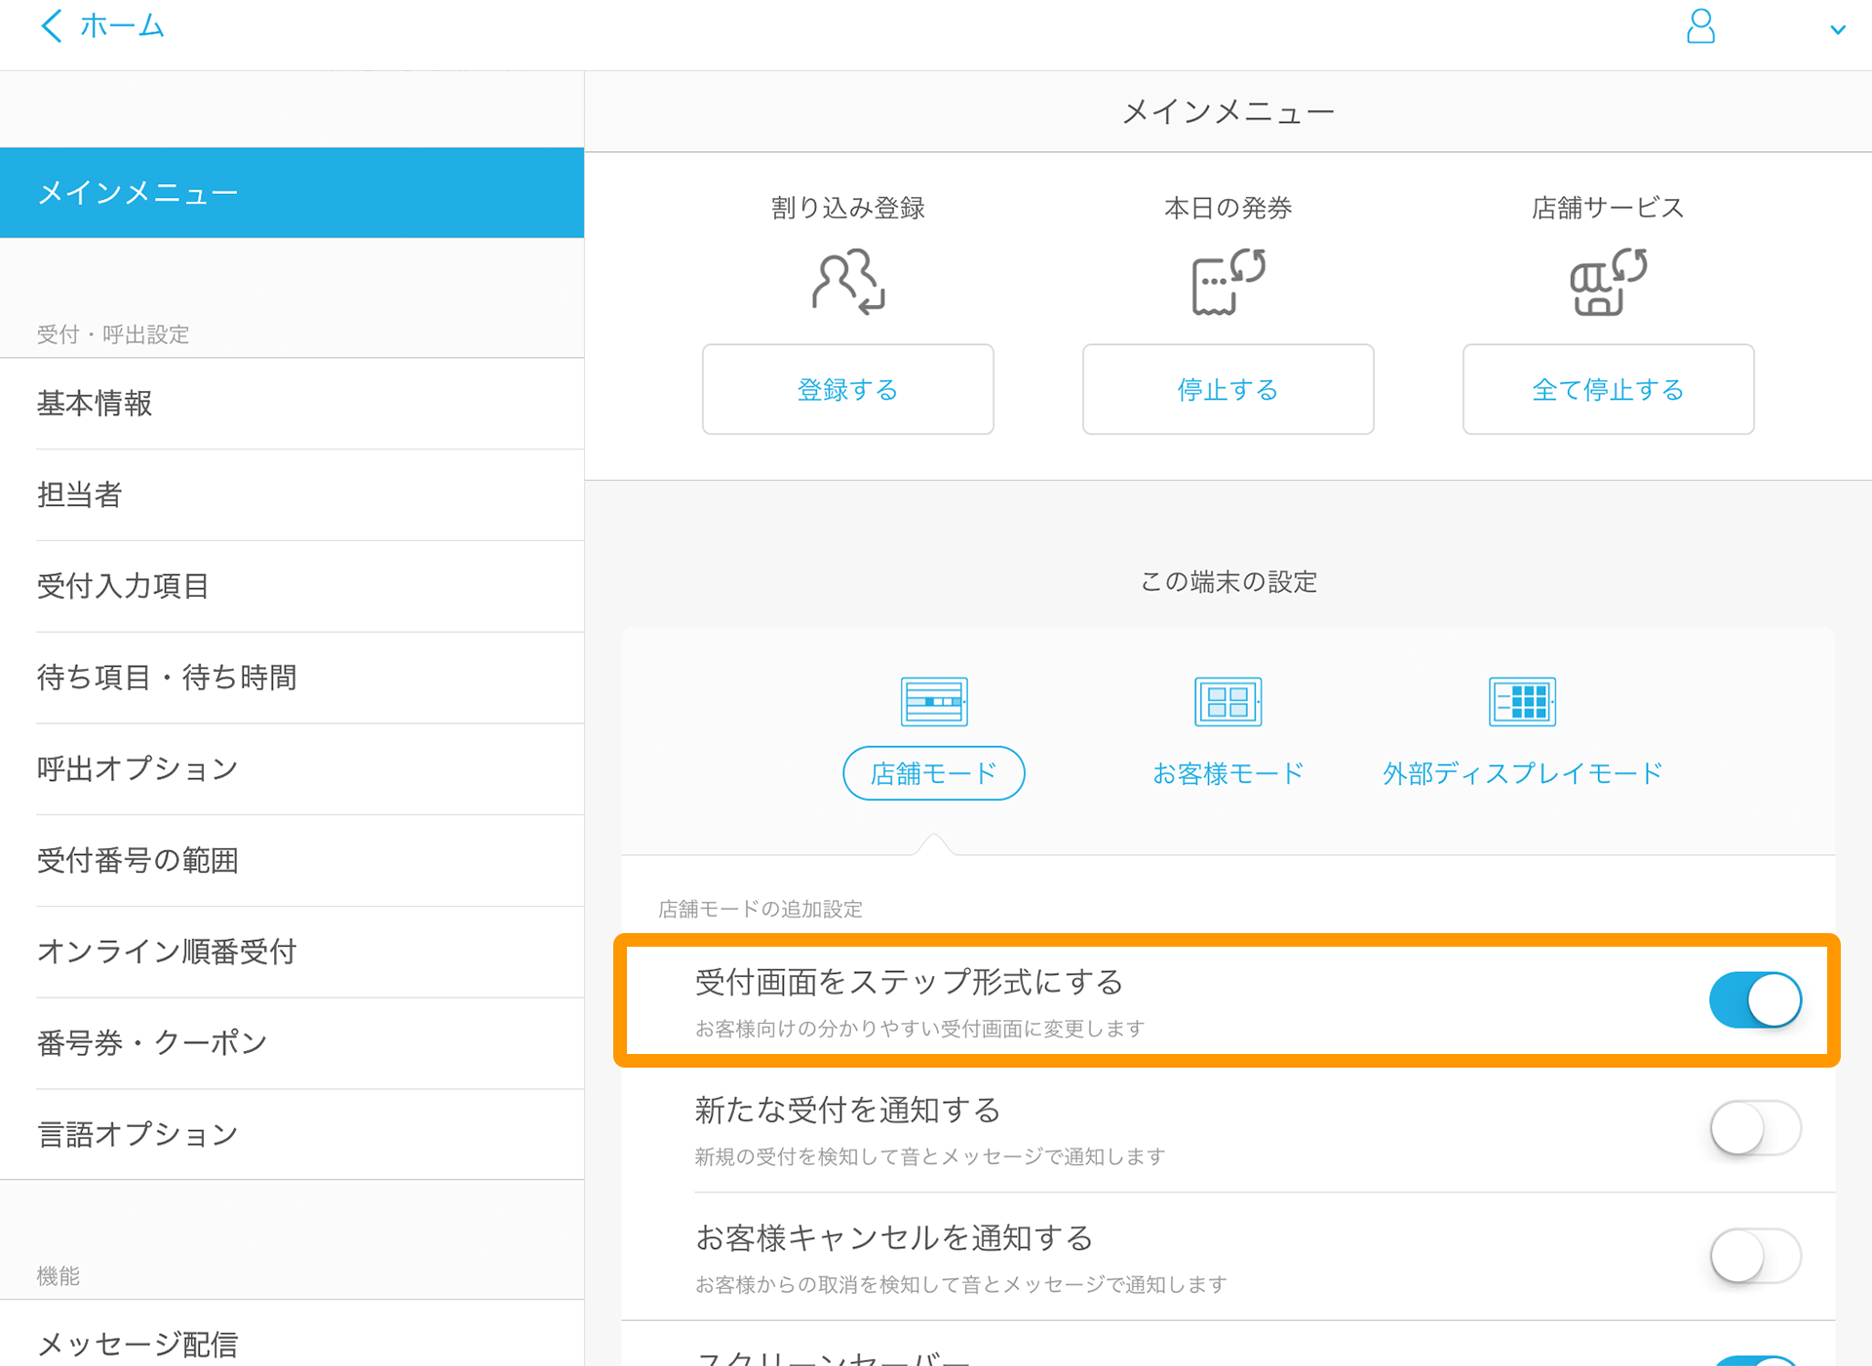Image resolution: width=1872 pixels, height=1366 pixels.
Task: Open the user account icon
Action: 1700,26
